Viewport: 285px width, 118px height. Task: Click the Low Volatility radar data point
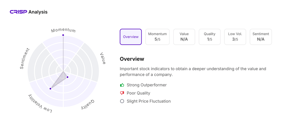pos(50,89)
